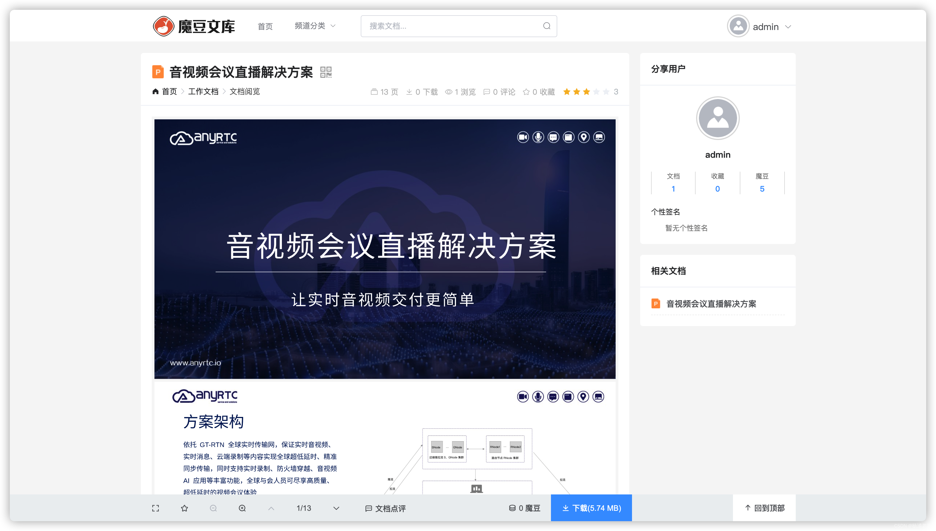Click the 搜索文档 search input field
Screen dimensions: 936x531
[x=452, y=26]
